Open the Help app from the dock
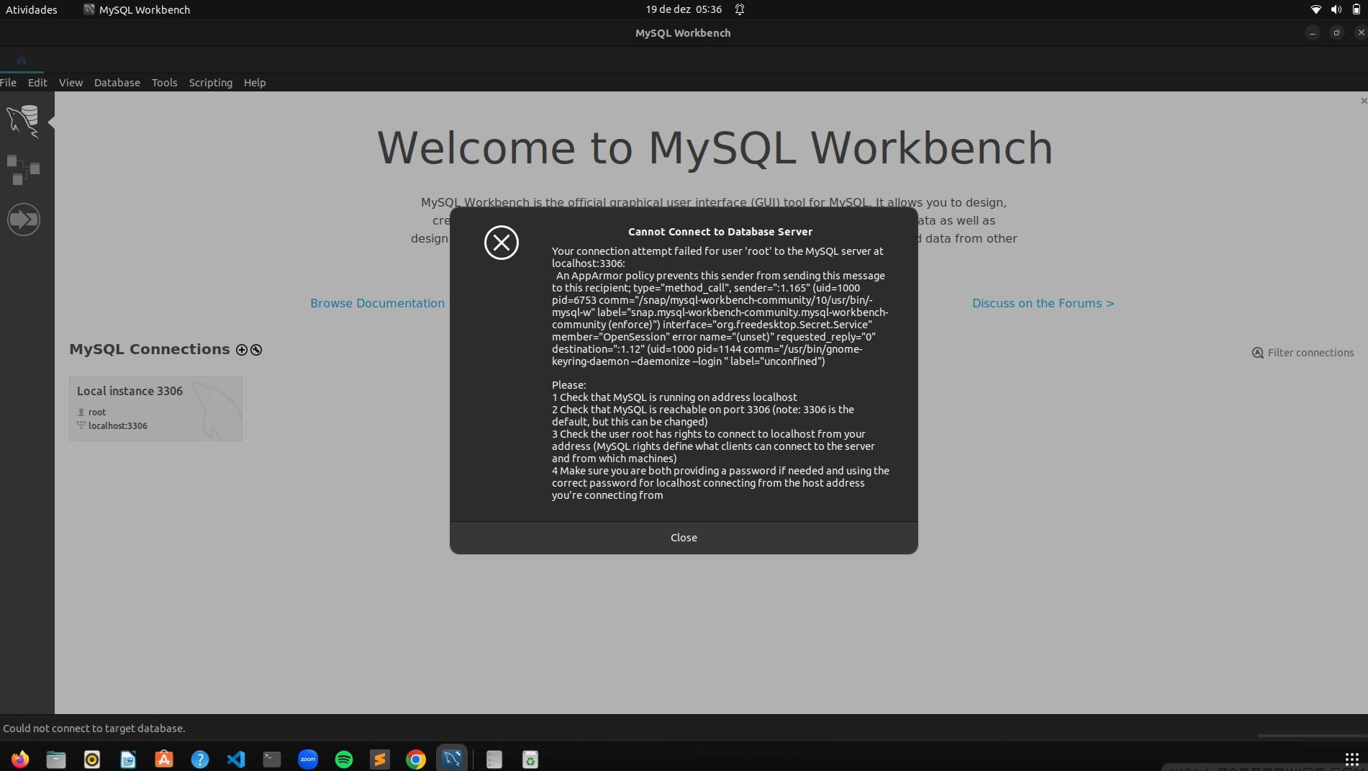 [x=200, y=759]
